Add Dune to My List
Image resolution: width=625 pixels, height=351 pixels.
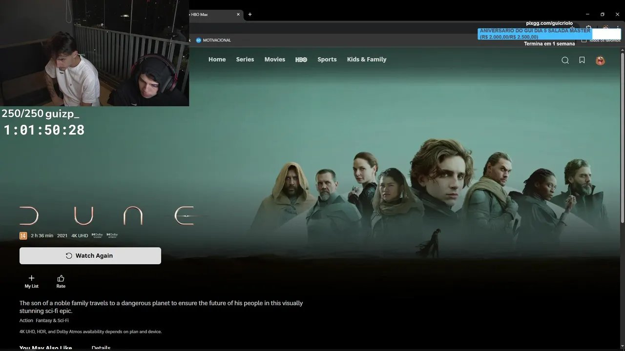pos(31,281)
